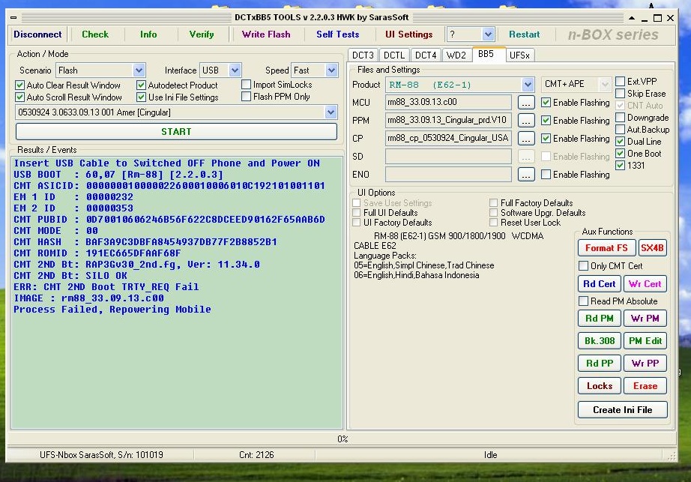691x482 pixels.
Task: Roll up window with the up-arrow icon
Action: pos(632,18)
